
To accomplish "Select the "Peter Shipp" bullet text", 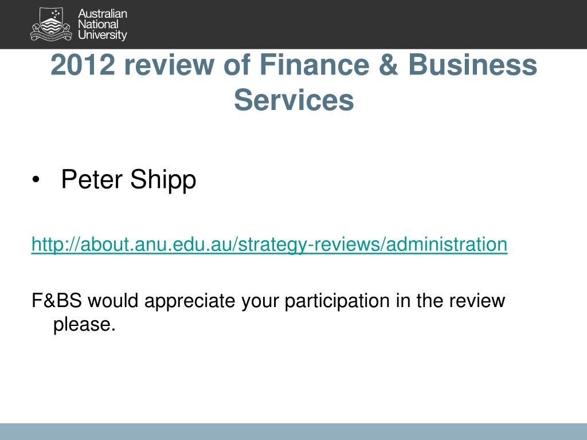I will (128, 179).
